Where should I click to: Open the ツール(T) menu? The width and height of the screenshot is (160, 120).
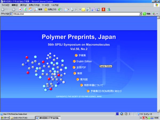[45, 5]
